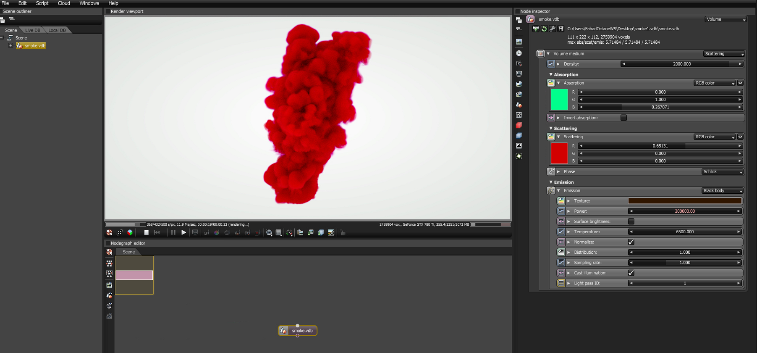This screenshot has width=757, height=353.
Task: Open the Script menu
Action: [x=42, y=3]
